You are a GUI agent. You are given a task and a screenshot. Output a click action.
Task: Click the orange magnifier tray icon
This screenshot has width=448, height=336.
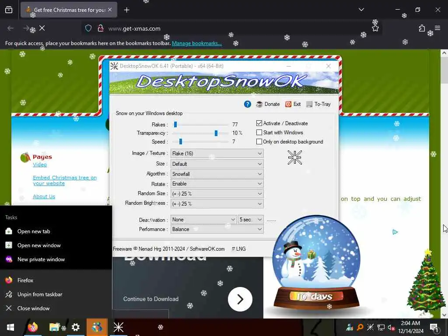tap(360, 327)
